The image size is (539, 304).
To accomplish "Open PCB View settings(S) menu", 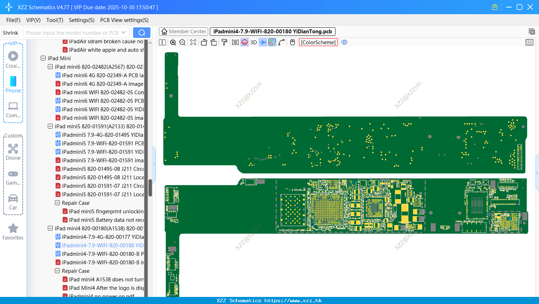I will click(124, 20).
